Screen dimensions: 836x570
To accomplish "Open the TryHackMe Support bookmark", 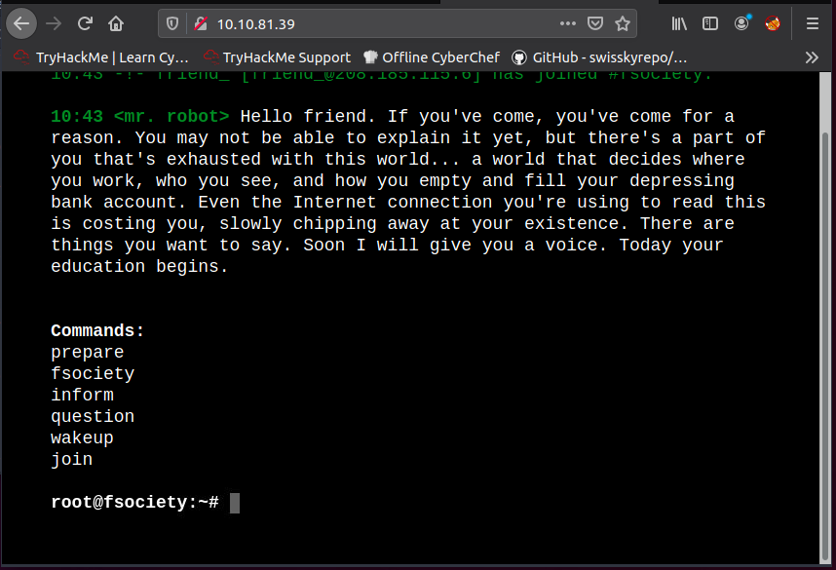I will pyautogui.click(x=277, y=57).
